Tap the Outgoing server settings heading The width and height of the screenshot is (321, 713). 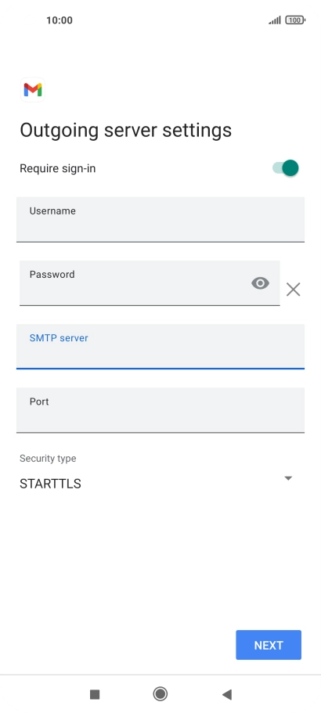pyautogui.click(x=126, y=131)
